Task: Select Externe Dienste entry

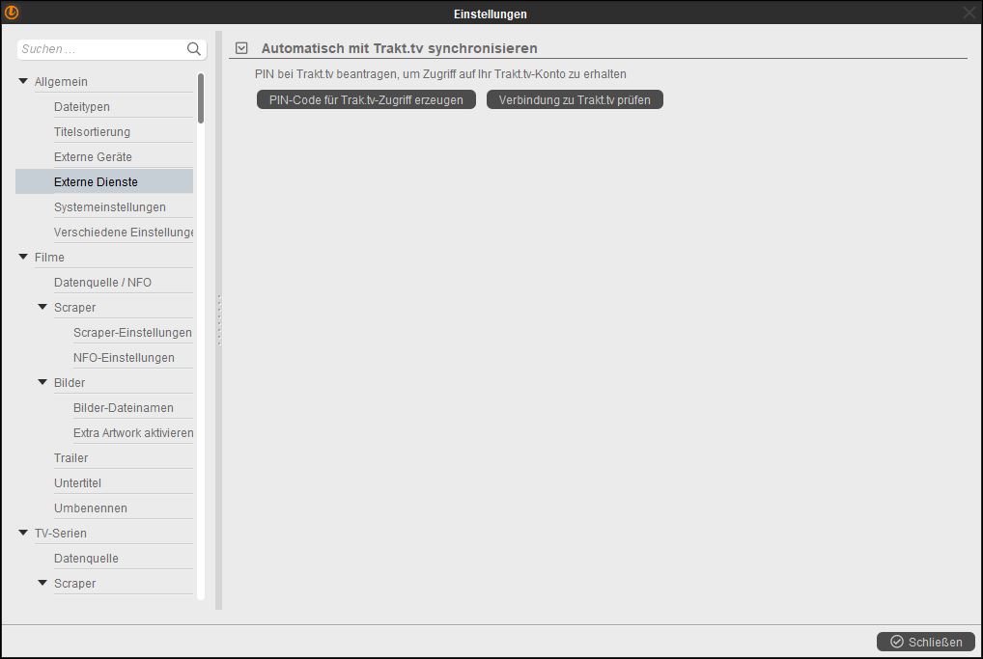Action: tap(104, 181)
